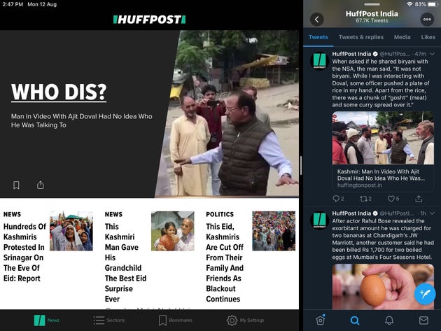Open Twitter Notifications tab
Image resolution: width=441 pixels, height=331 pixels.
[x=389, y=321]
